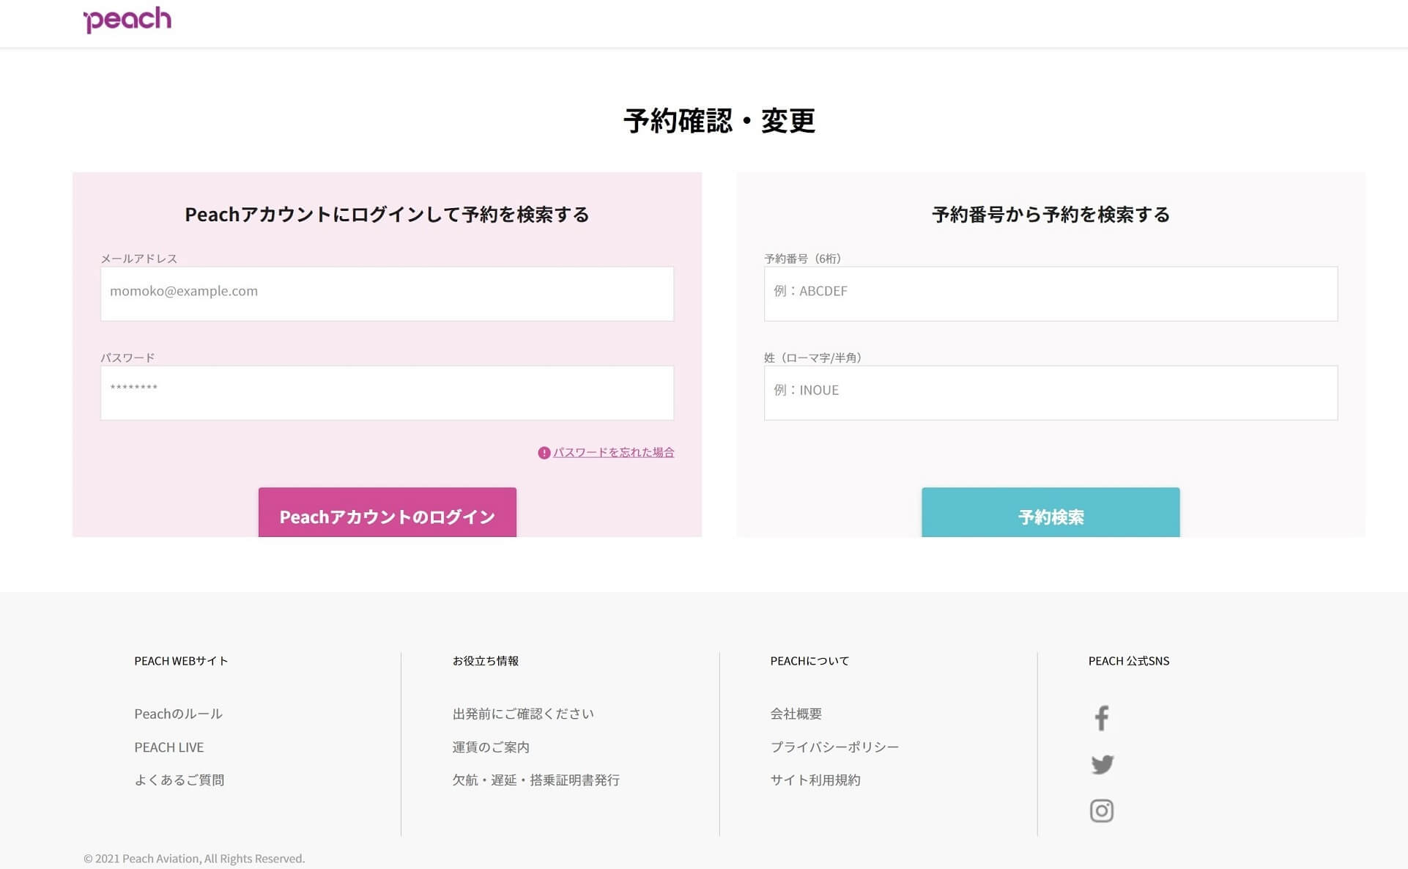Focus the メールアドレス email input field

(387, 294)
